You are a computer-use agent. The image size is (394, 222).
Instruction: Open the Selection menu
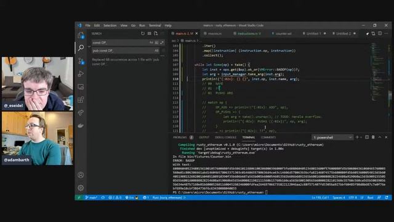pos(110,25)
